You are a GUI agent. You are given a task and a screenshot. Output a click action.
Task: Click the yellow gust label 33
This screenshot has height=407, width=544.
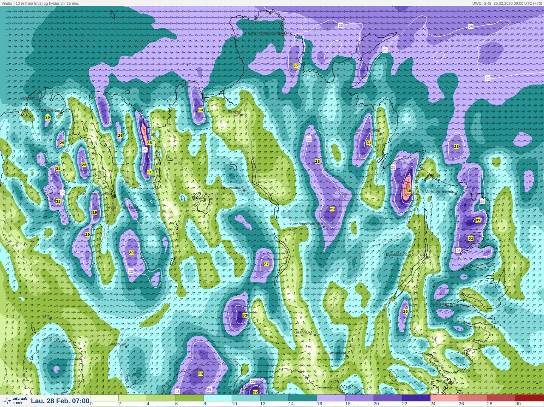(245, 315)
